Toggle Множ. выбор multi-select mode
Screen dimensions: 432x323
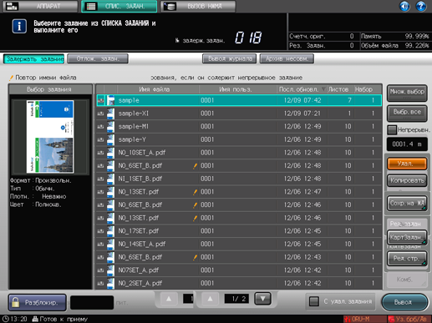[x=407, y=93]
